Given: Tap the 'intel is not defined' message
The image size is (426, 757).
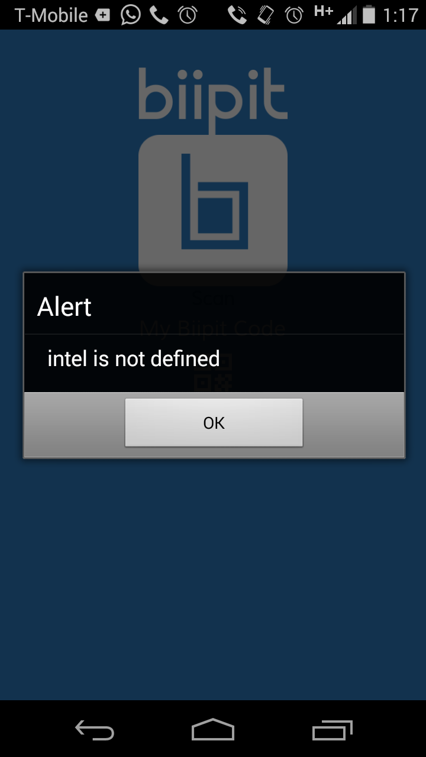Looking at the screenshot, I should tap(134, 358).
